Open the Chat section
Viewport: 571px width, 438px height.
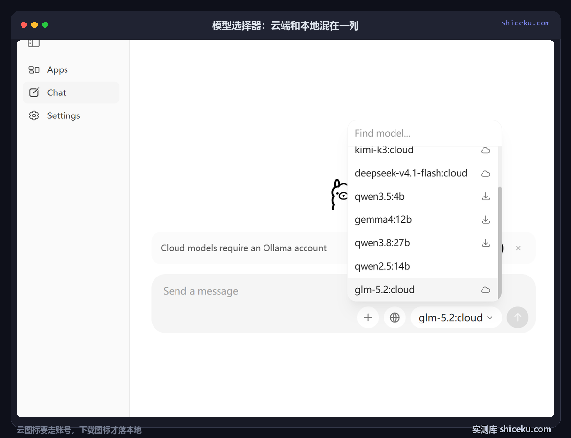click(x=71, y=92)
